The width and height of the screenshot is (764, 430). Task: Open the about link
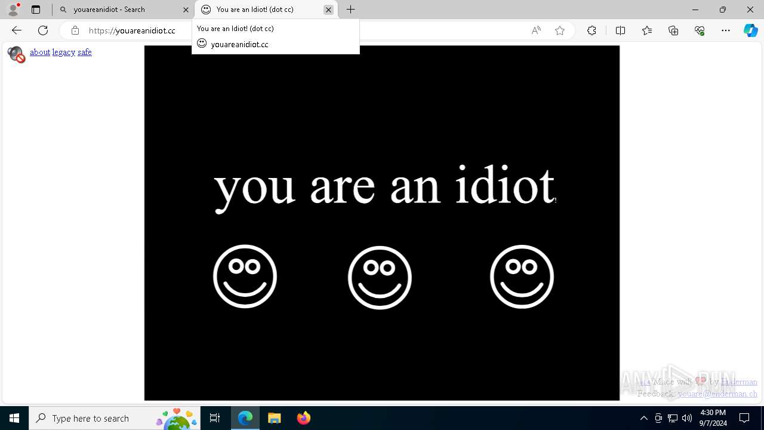pos(40,52)
